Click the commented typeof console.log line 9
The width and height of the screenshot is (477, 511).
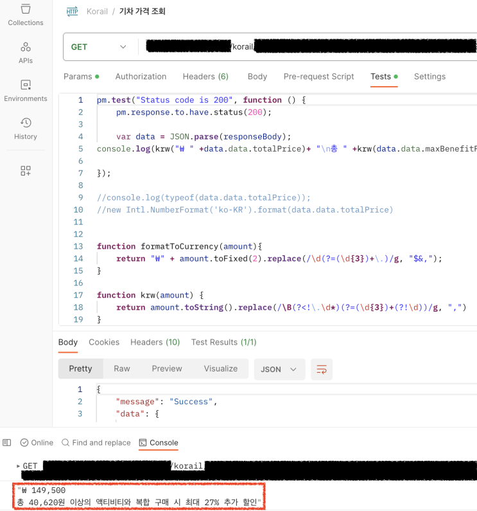[204, 198]
